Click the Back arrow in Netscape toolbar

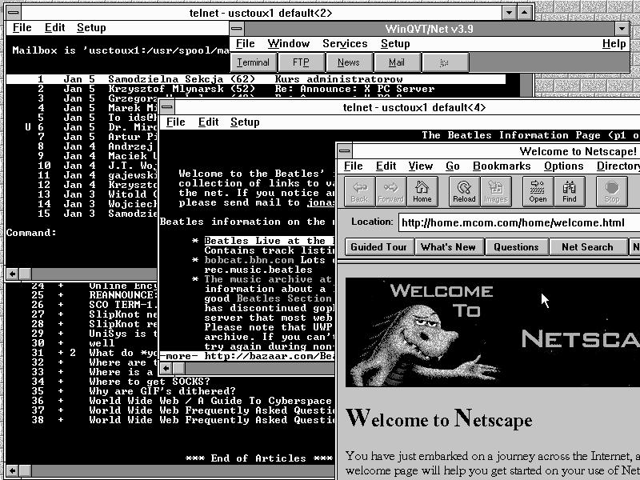[x=359, y=191]
